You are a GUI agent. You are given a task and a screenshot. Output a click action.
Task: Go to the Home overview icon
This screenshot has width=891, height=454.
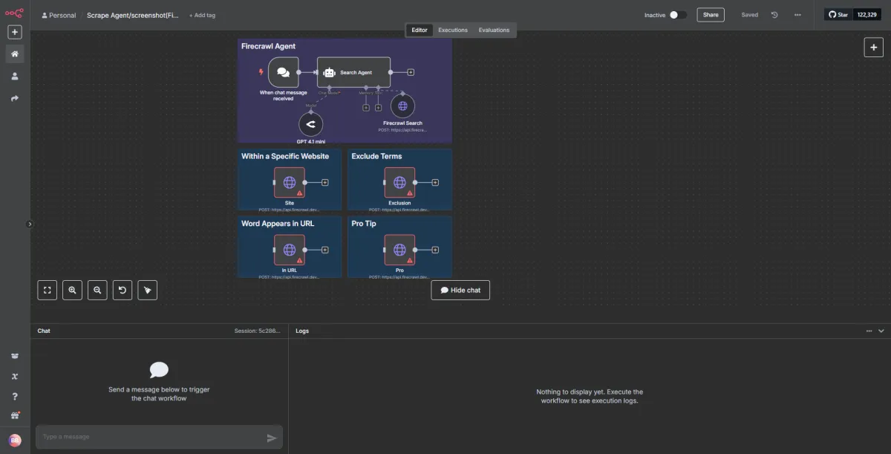15,53
